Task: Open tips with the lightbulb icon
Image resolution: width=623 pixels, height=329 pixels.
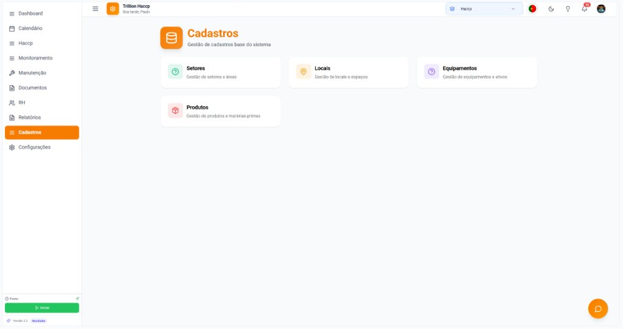Action: [568, 9]
